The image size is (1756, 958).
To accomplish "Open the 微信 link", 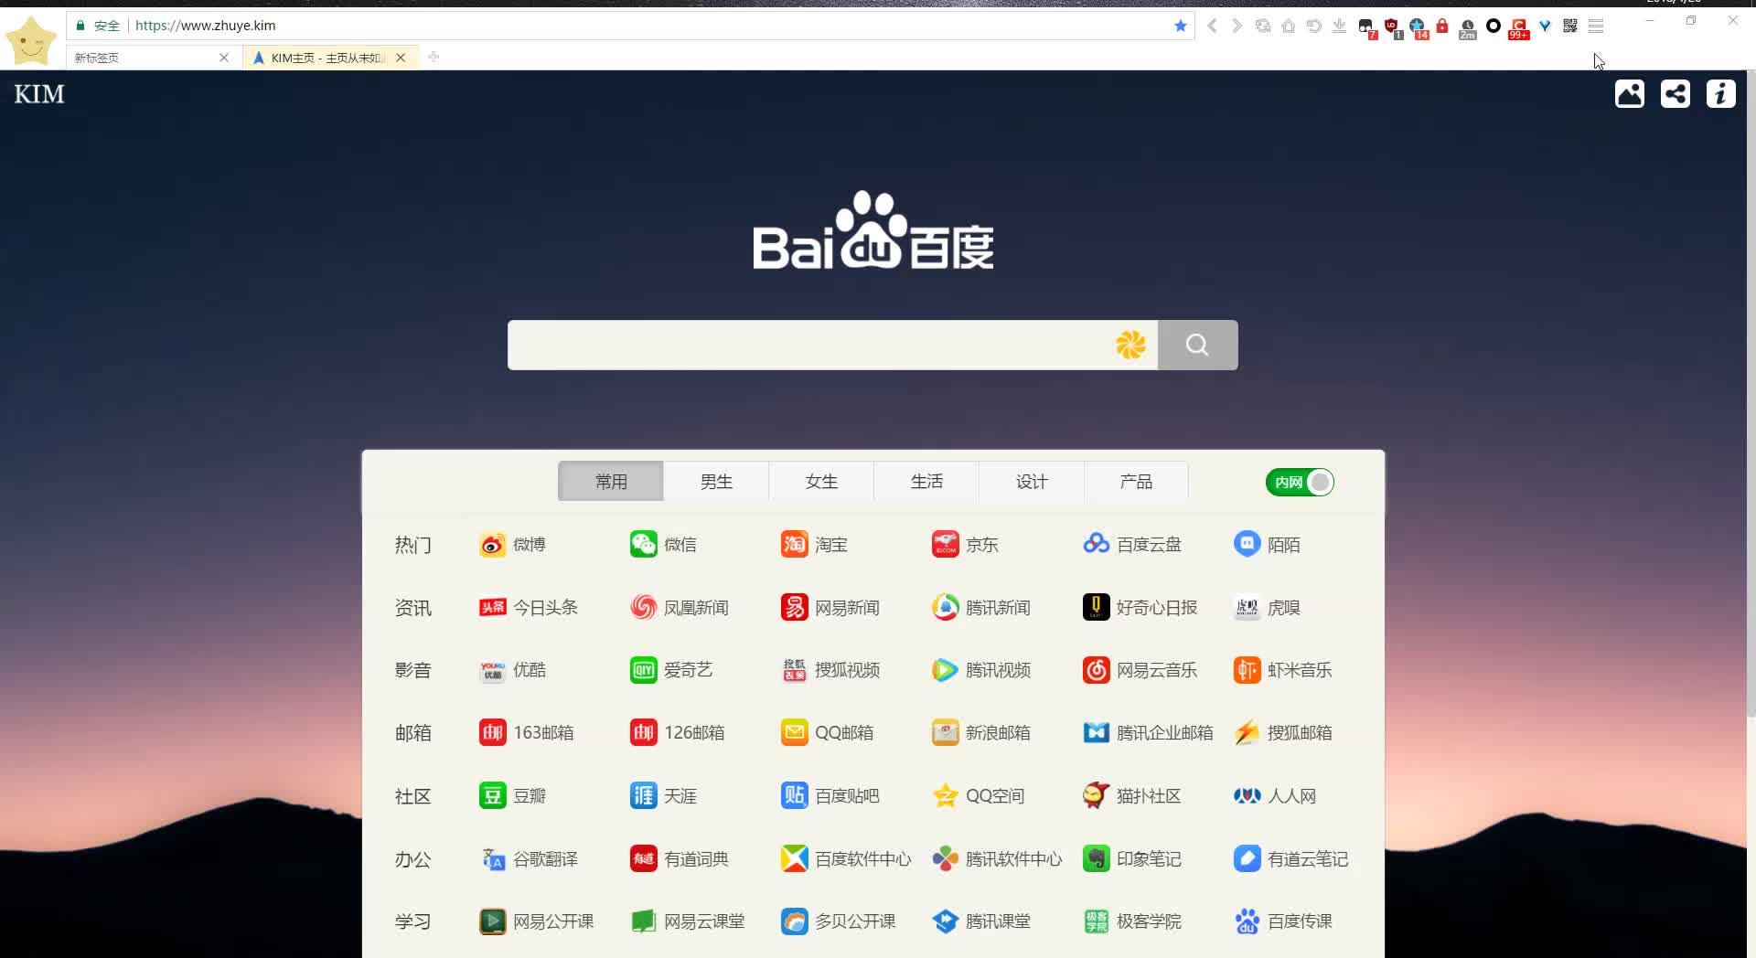I will (663, 545).
